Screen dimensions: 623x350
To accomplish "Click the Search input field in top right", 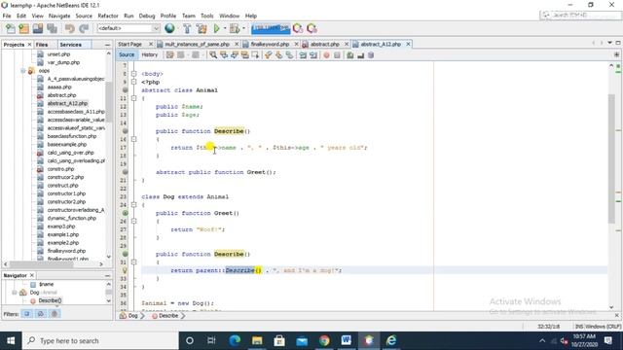I will click(x=580, y=15).
